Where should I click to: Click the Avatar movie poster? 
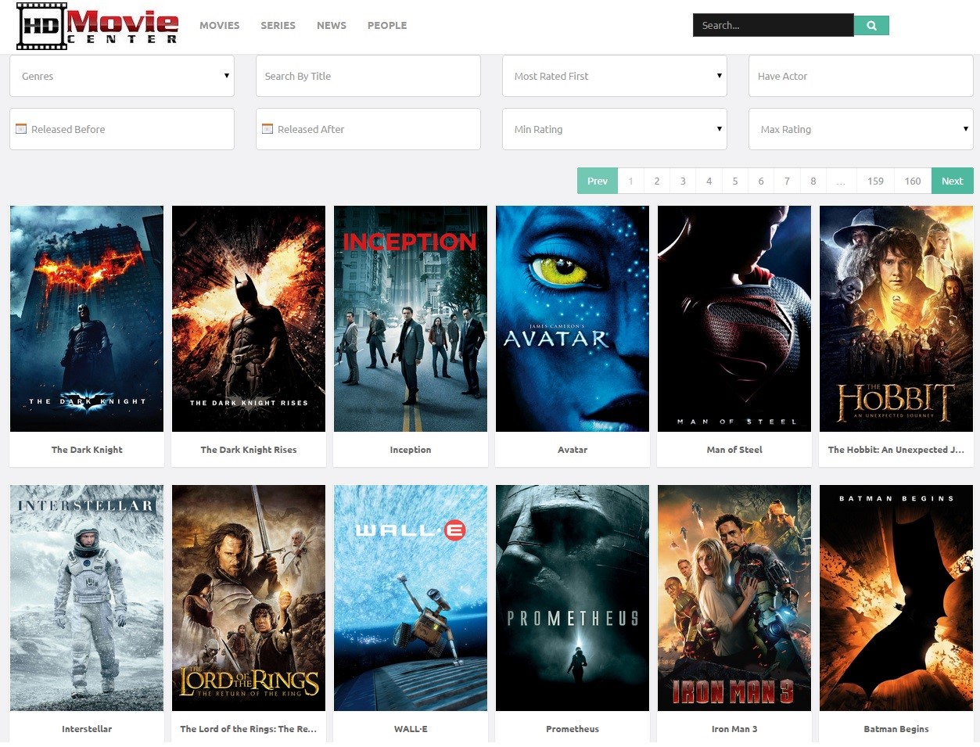click(x=572, y=318)
